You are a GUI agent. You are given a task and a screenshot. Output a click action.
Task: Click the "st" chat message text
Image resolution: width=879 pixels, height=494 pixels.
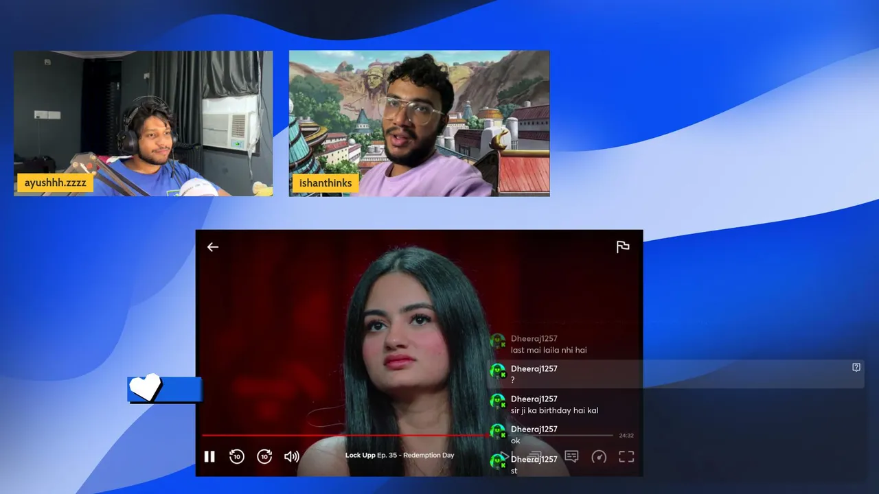click(514, 471)
